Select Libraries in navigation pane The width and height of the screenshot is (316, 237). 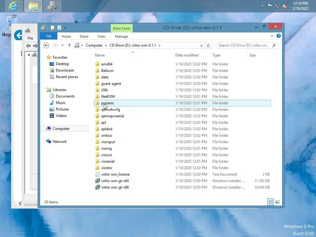tap(60, 90)
